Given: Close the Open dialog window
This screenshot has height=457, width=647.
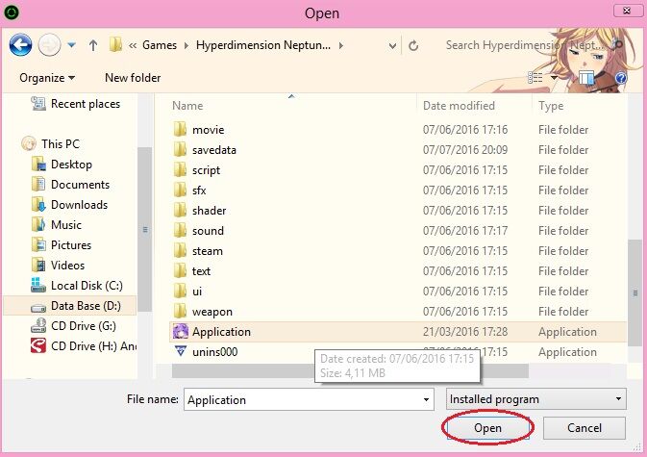Looking at the screenshot, I should coord(628,11).
